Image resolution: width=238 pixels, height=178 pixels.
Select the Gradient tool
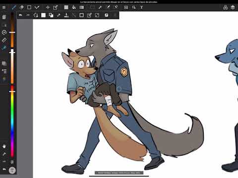click(x=81, y=7)
